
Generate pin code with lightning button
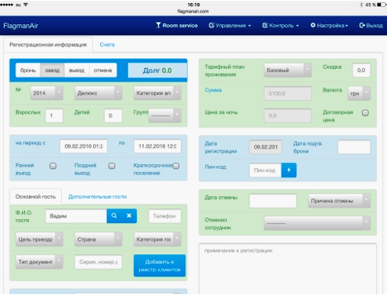point(288,171)
